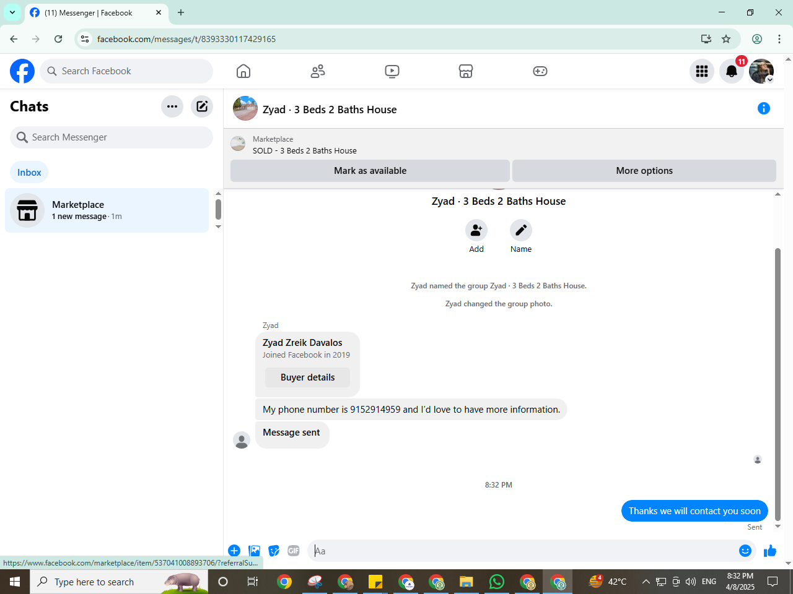Open conversation information icon

point(764,108)
